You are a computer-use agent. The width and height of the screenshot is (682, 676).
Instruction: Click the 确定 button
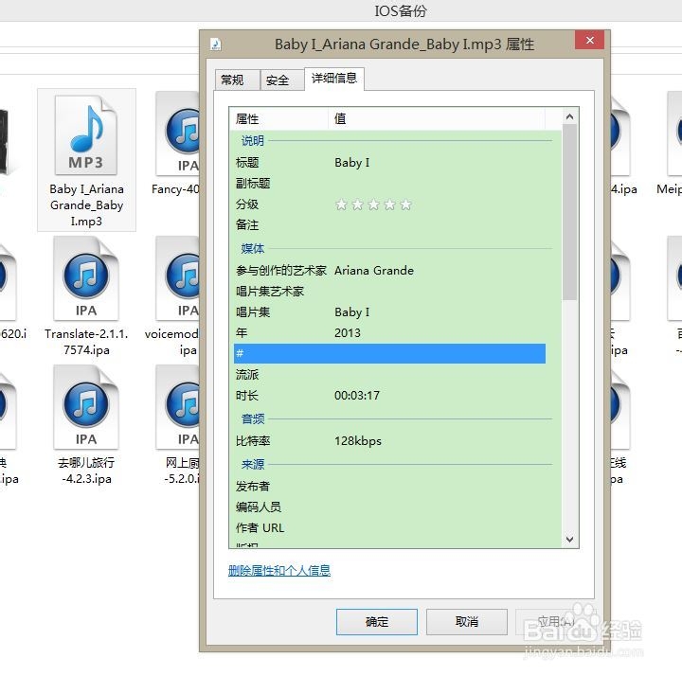[377, 622]
